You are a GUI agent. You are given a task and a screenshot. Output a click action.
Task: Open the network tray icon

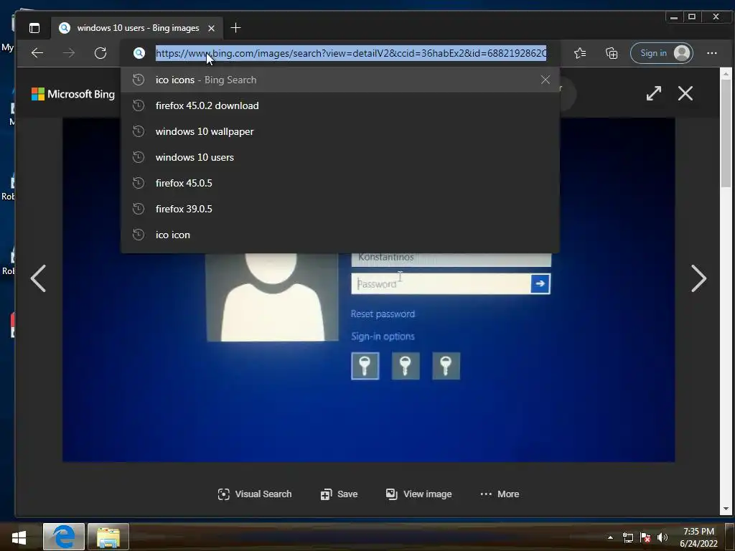point(627,537)
